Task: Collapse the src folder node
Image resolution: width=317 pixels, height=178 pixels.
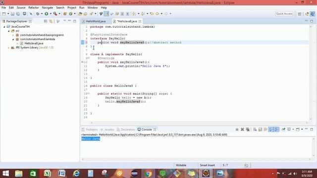Action: point(9,31)
